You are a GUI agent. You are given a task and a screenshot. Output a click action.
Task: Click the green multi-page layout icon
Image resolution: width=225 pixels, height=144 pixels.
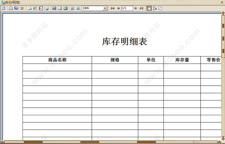65,8
